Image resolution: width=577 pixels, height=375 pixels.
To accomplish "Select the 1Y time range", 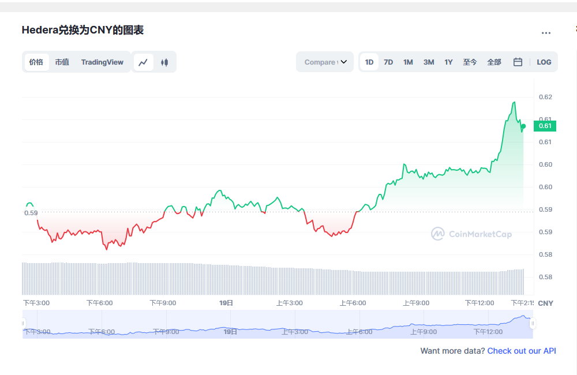I will pyautogui.click(x=448, y=62).
